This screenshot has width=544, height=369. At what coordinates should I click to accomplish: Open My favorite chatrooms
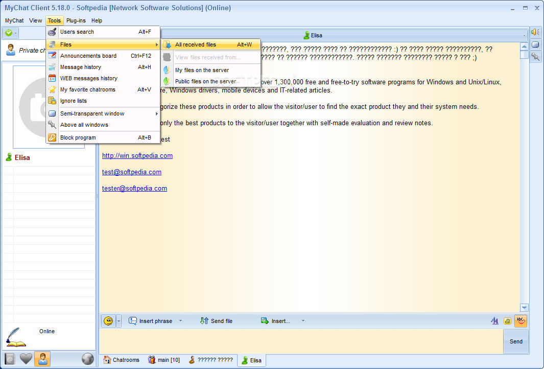pos(103,89)
